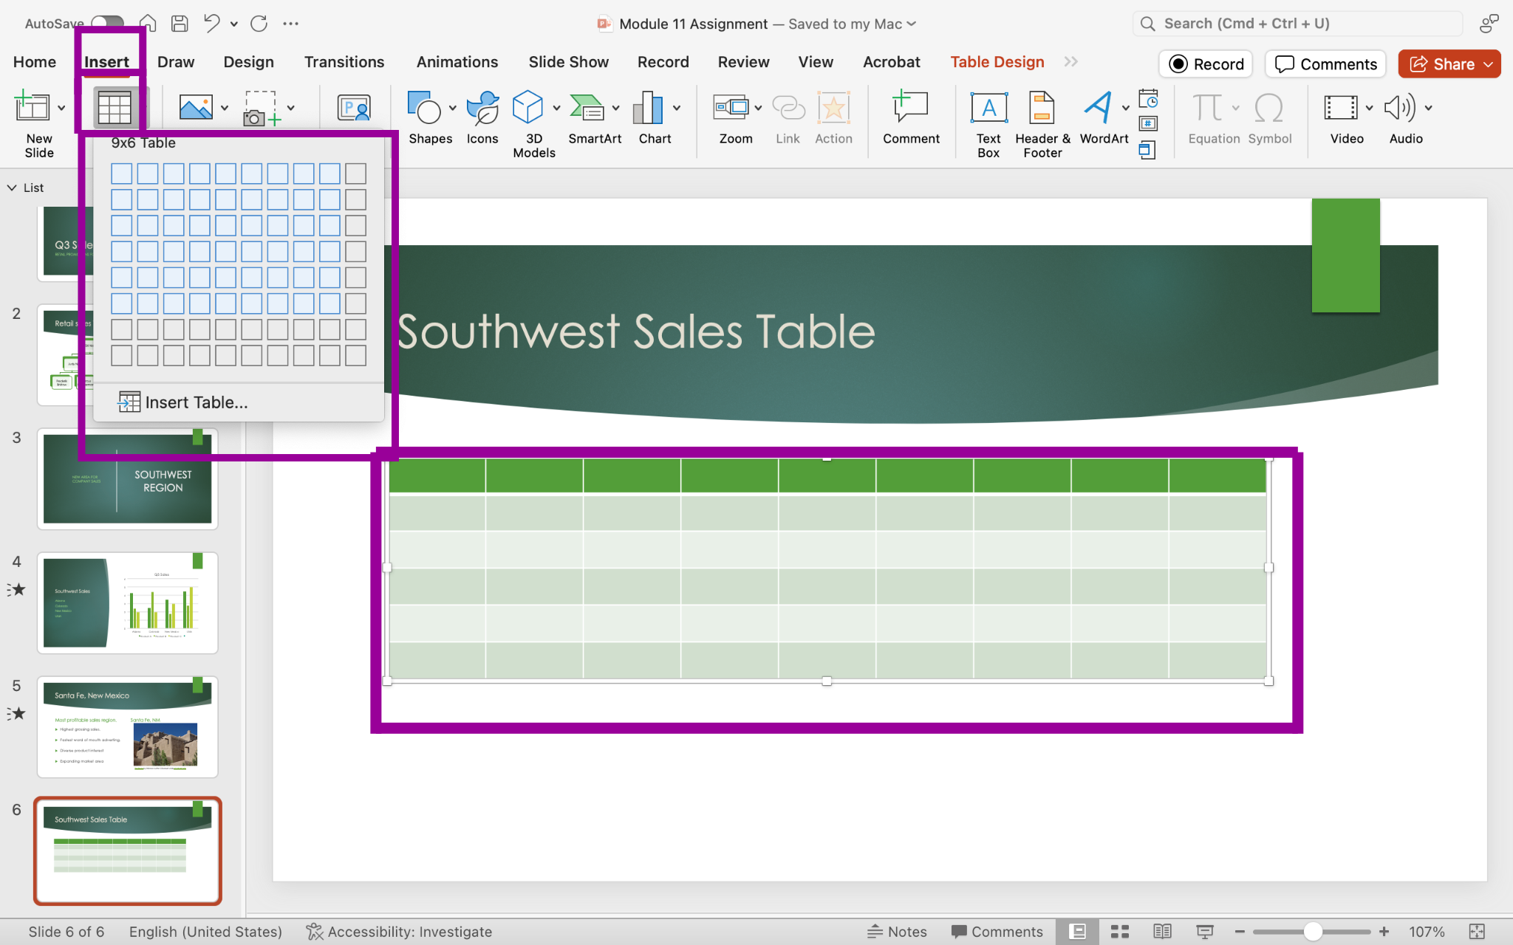Open the Undo history dropdown
The height and width of the screenshot is (945, 1513).
click(x=234, y=24)
